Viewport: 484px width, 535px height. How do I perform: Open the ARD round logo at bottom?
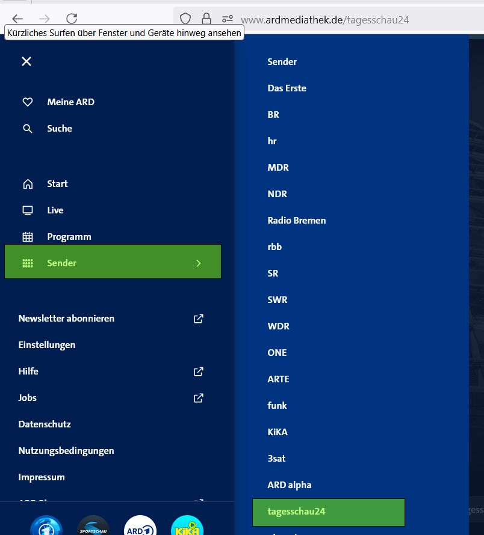[x=140, y=525]
